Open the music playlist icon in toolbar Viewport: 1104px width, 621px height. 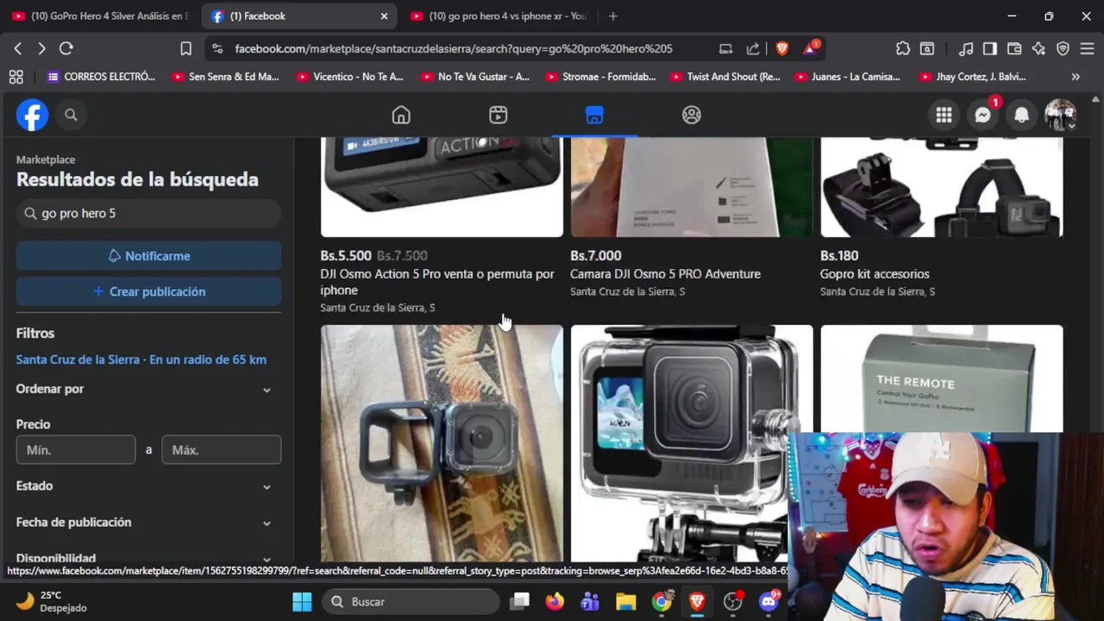(x=966, y=48)
